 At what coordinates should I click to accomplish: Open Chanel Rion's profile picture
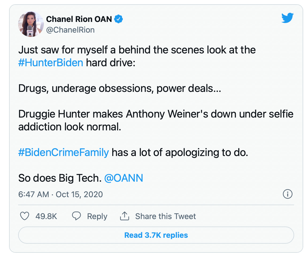point(31,24)
